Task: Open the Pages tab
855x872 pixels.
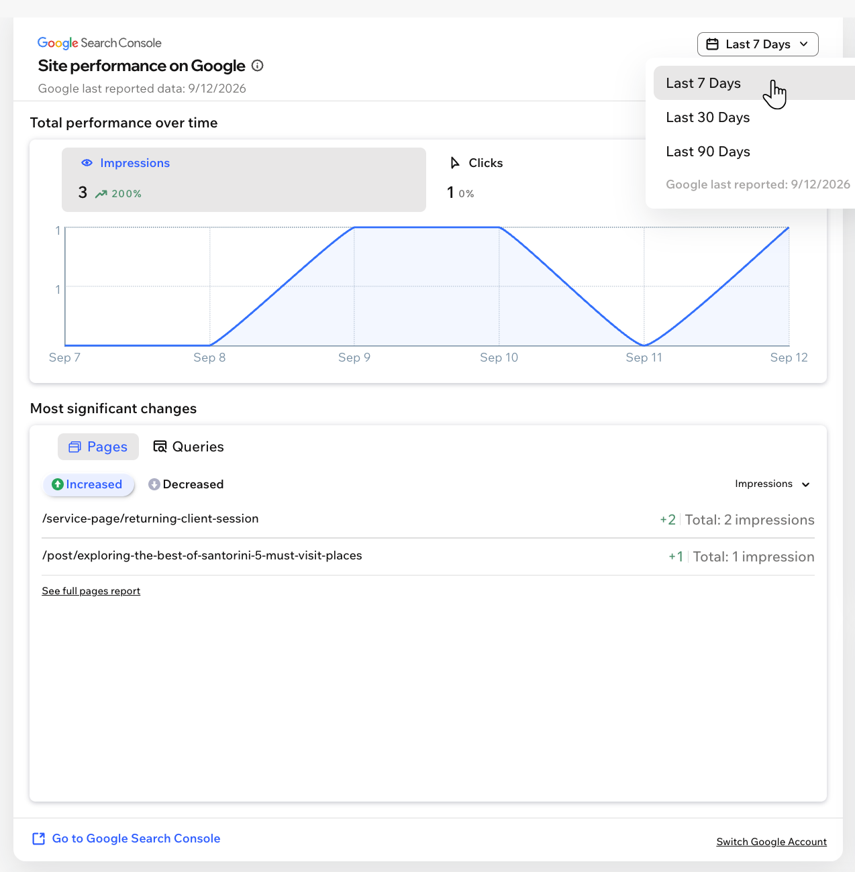Action: (x=98, y=447)
